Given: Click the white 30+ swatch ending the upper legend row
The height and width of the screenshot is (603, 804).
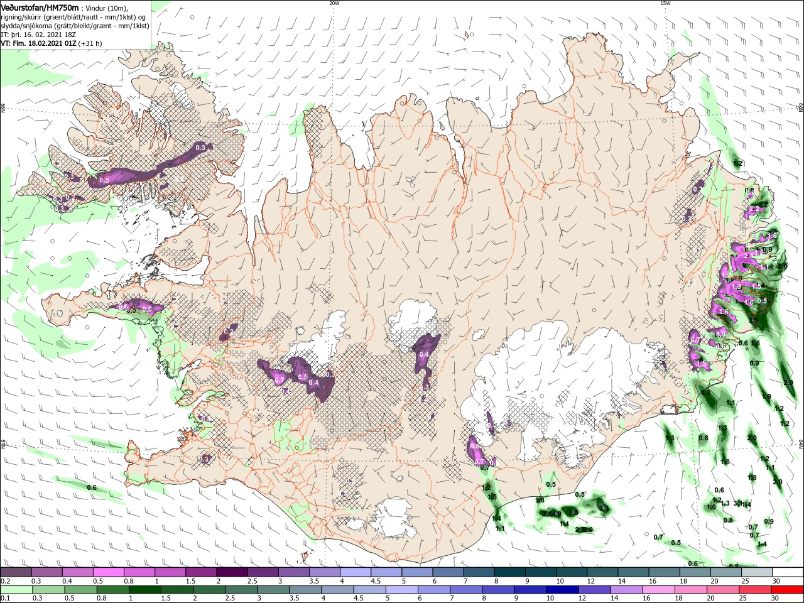Looking at the screenshot, I should 788,572.
